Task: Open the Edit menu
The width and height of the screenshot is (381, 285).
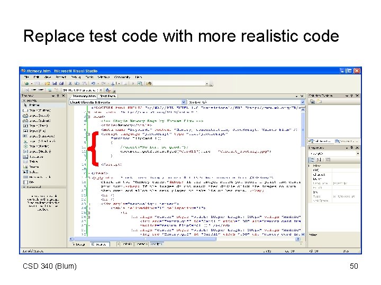Action: click(37, 77)
